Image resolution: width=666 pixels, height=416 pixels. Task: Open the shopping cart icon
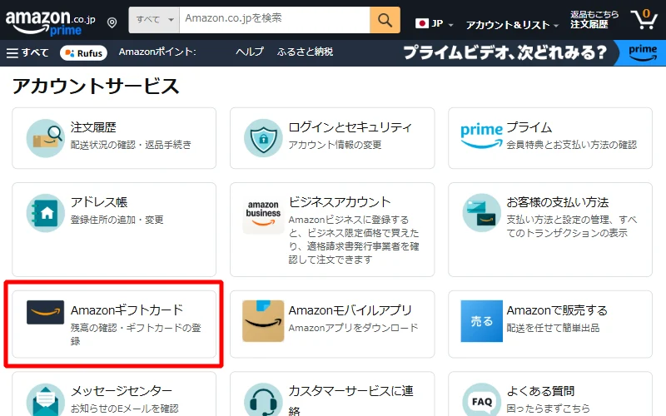644,19
